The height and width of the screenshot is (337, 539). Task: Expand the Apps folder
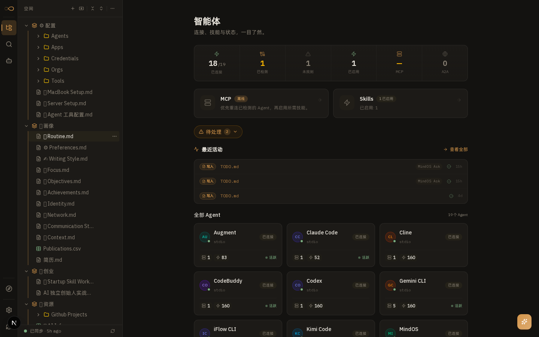tap(38, 47)
